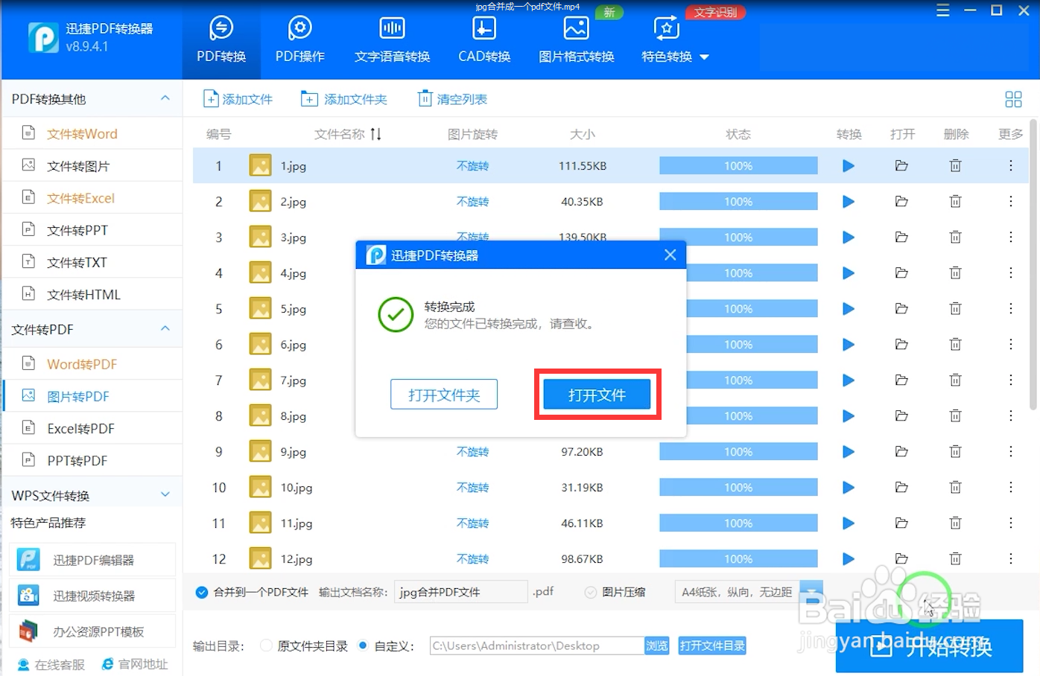Click 打开文件夹 in dialog
1040x676 pixels.
[444, 395]
